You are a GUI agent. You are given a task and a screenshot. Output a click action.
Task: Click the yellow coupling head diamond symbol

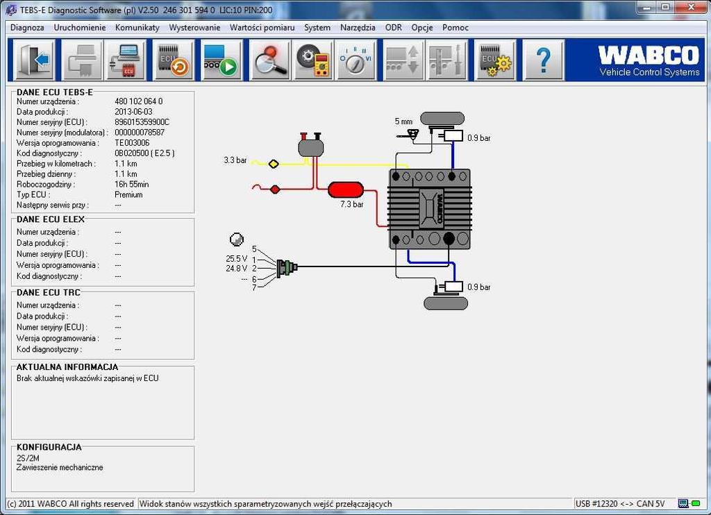(274, 164)
